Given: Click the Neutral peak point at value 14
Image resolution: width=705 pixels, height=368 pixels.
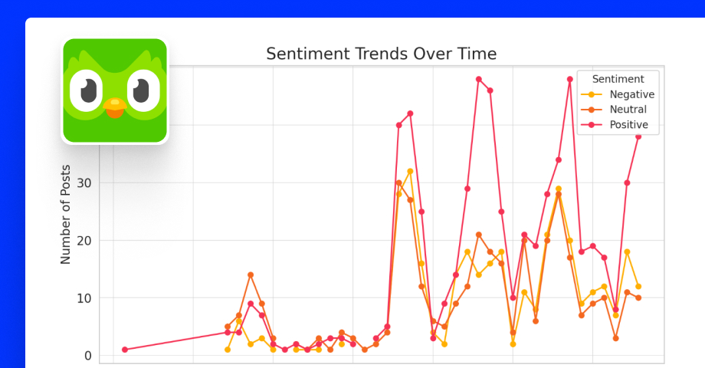Looking at the screenshot, I should pos(251,275).
